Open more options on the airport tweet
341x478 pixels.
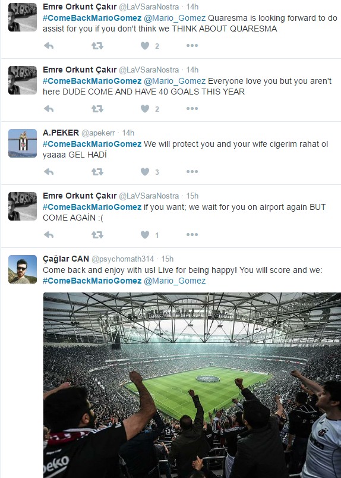pyautogui.click(x=192, y=234)
